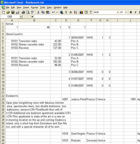Print the sheet with the printer icon

(x=23, y=12)
